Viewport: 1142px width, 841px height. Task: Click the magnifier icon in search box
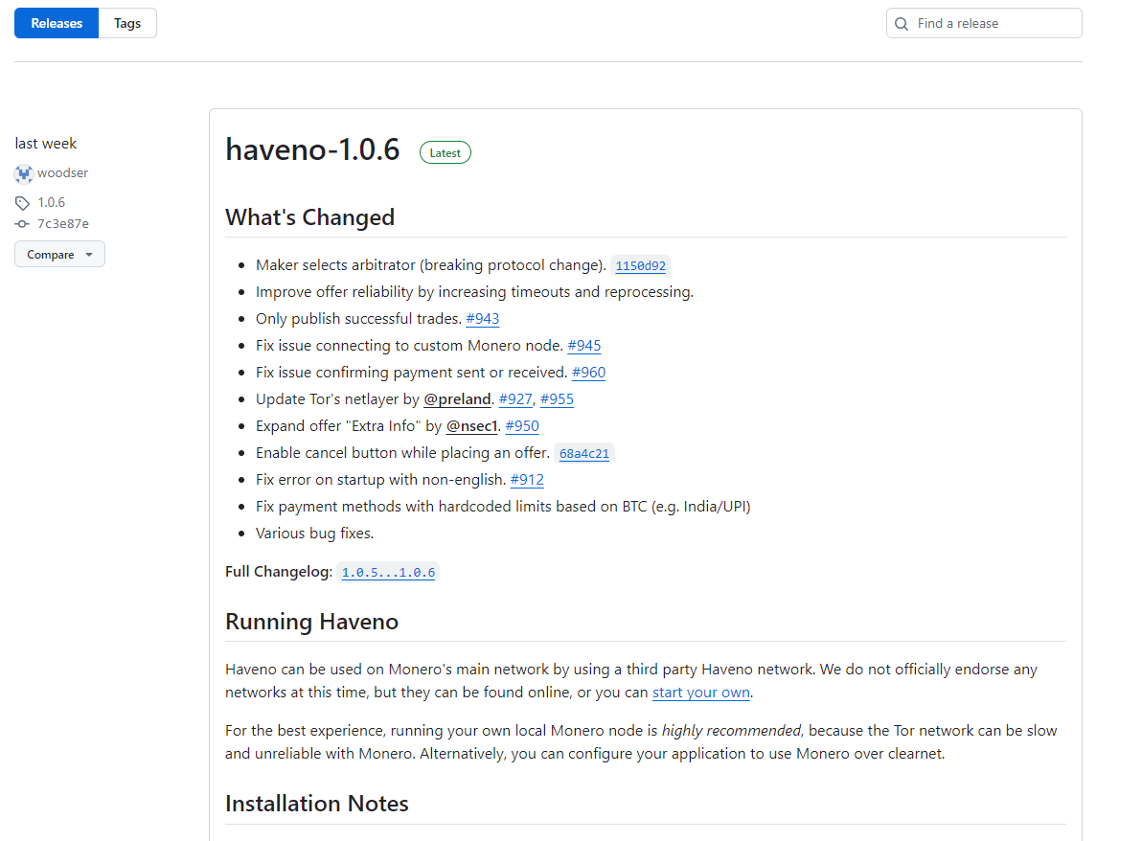(x=902, y=24)
